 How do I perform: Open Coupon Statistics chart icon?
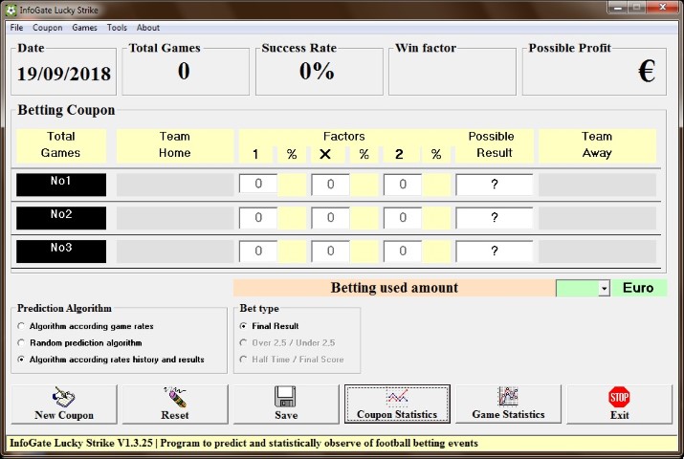click(396, 396)
